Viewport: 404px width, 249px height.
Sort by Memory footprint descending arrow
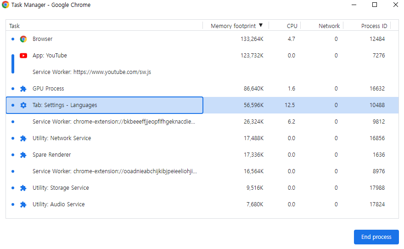pyautogui.click(x=261, y=26)
